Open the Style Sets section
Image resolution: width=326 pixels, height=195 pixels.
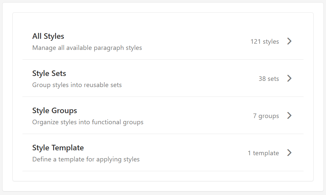pos(163,79)
